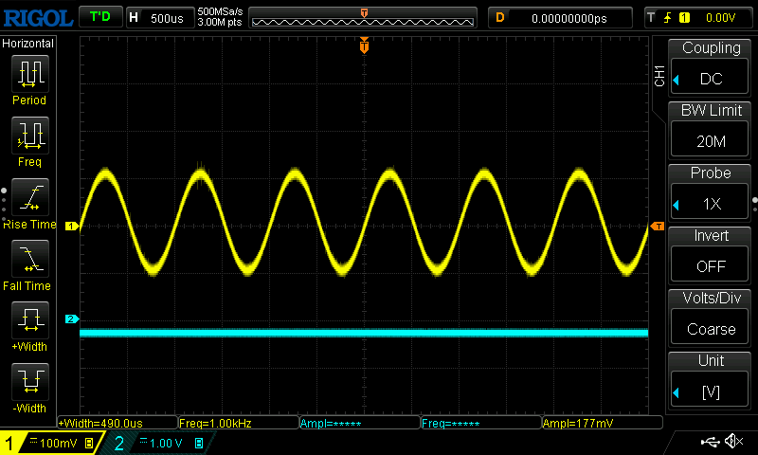This screenshot has height=455, width=758.
Task: Click the orange trigger level T marker
Action: point(658,226)
